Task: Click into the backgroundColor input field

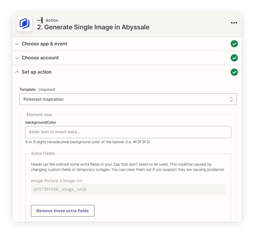Action: click(x=128, y=132)
